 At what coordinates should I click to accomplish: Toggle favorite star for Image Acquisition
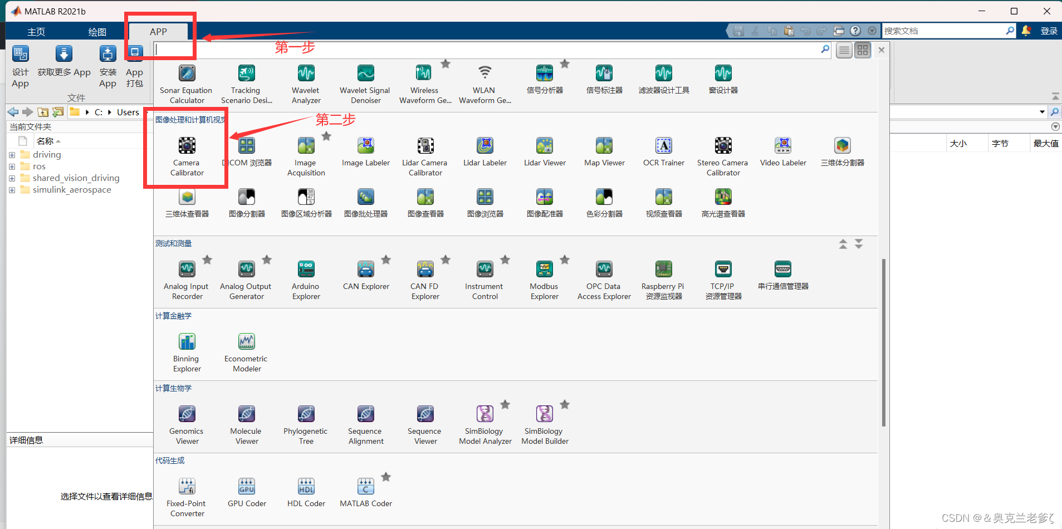[326, 136]
